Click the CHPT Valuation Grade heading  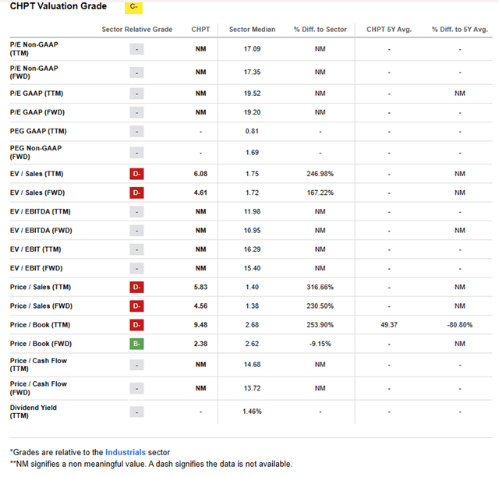pyautogui.click(x=58, y=6)
